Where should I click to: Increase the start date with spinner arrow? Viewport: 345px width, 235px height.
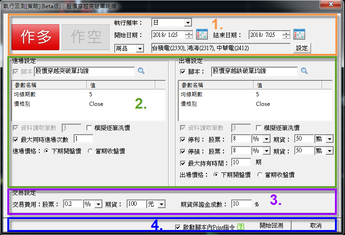pos(189,33)
